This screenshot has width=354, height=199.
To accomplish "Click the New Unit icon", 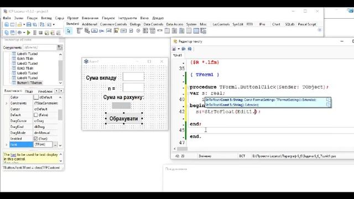I will tap(7, 24).
